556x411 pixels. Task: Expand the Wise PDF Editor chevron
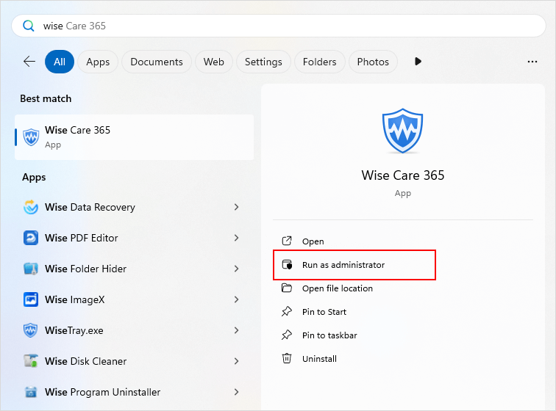tap(237, 238)
